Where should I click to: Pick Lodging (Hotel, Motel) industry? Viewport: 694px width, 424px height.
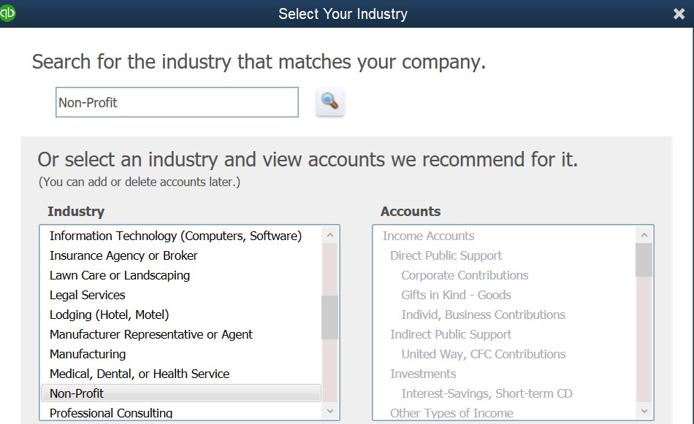coord(110,315)
